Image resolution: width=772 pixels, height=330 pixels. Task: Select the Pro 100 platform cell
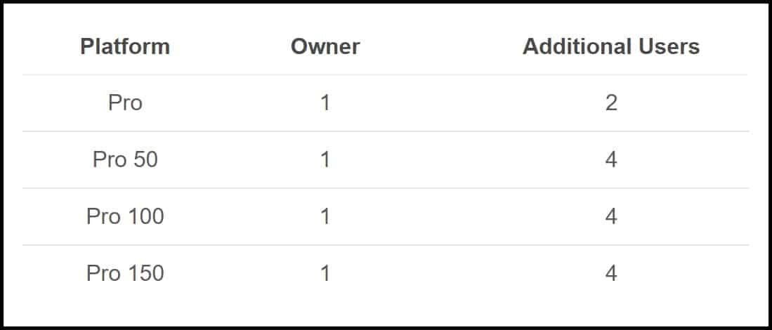[x=125, y=216]
